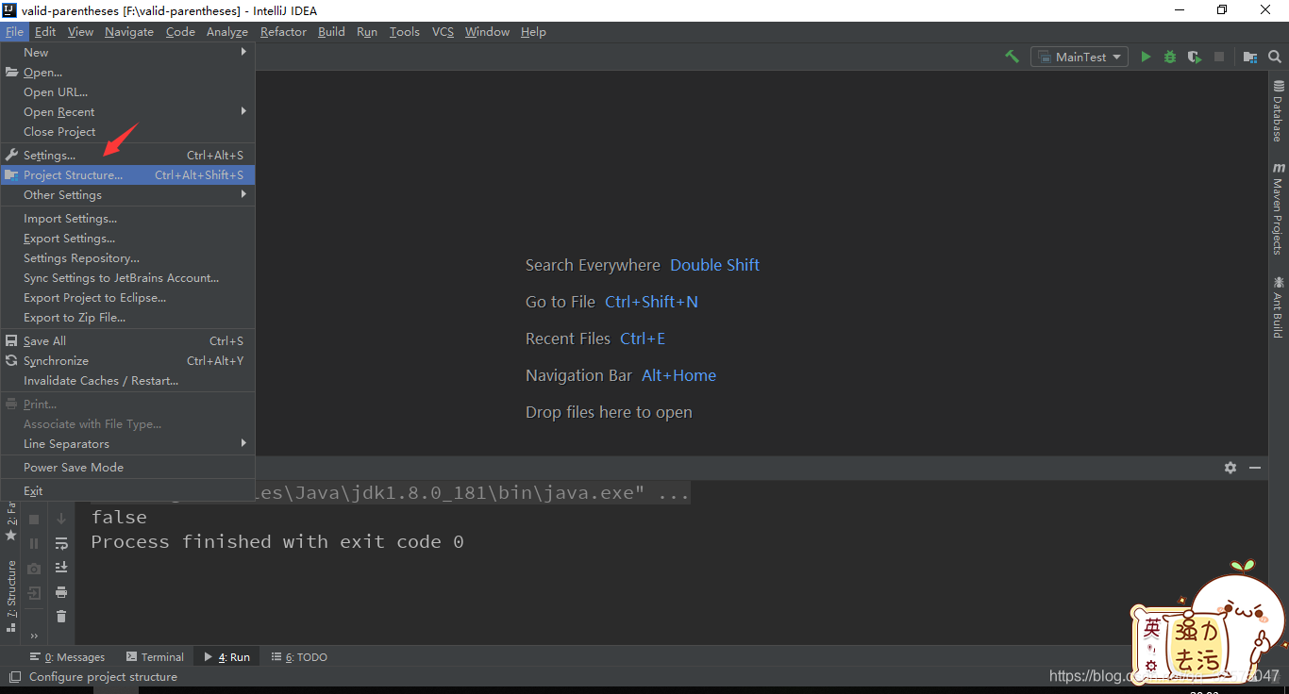
Task: Click dump threads camera icon
Action: coord(34,569)
